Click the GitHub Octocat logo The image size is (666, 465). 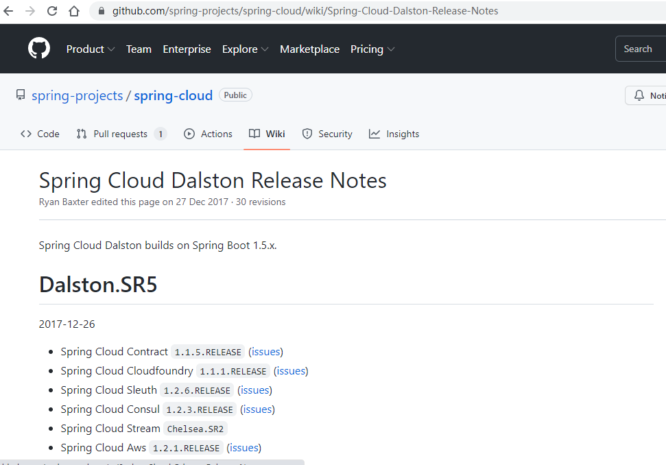tap(39, 49)
